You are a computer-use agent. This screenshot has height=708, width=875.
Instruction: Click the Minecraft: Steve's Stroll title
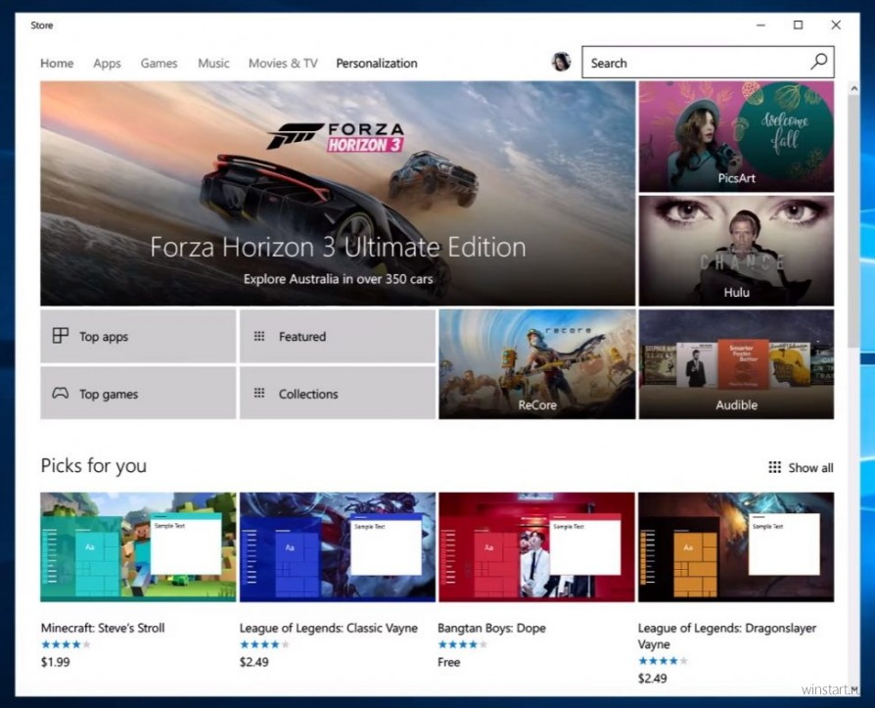103,628
